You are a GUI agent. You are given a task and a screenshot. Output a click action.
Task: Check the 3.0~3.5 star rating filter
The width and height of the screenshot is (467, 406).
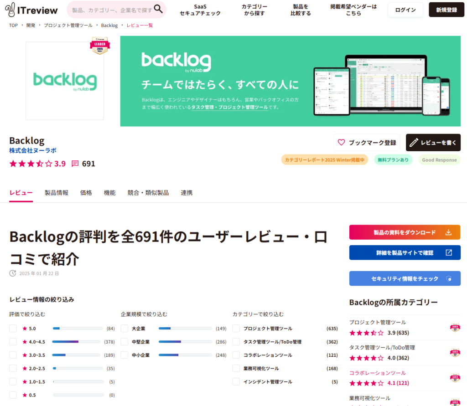13,355
